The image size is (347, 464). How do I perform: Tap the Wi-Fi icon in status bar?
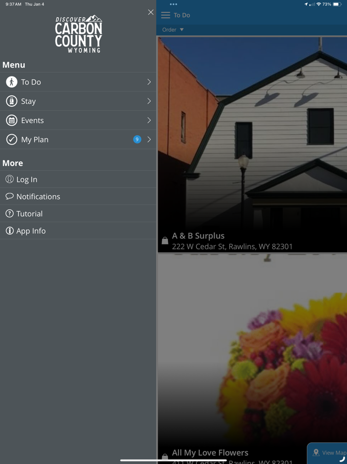pyautogui.click(x=319, y=4)
